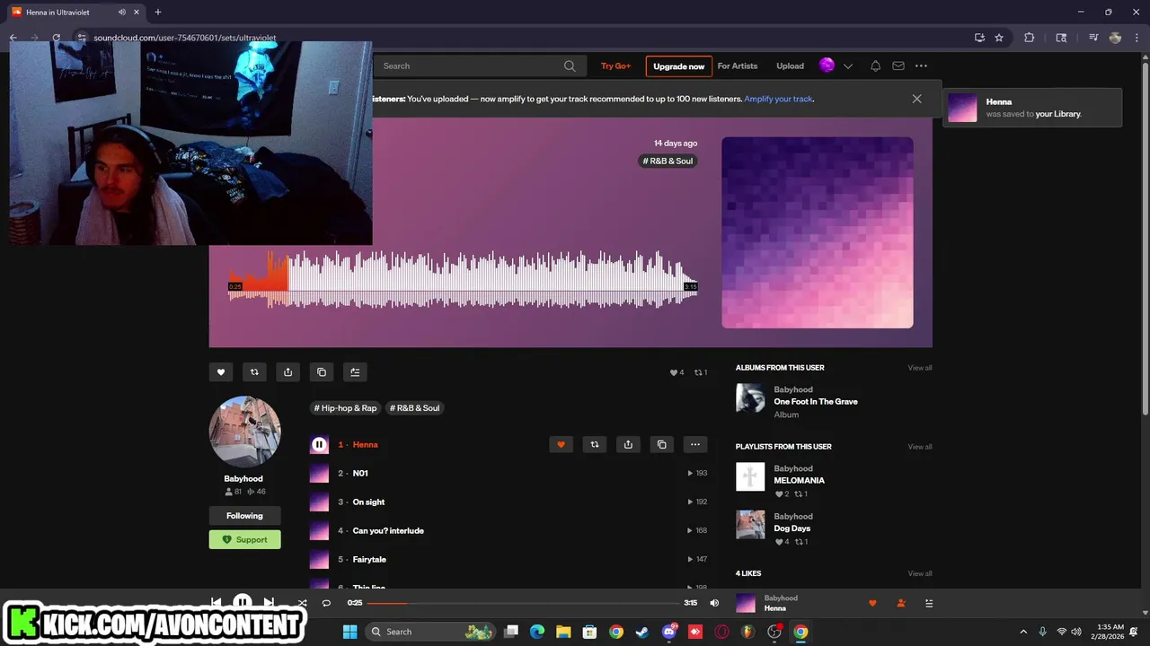View site information icon in address bar

(81, 38)
